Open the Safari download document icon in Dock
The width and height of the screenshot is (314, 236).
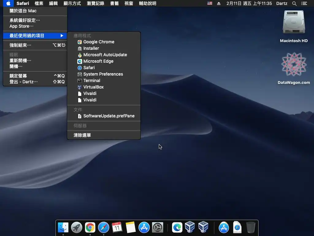pyautogui.click(x=237, y=227)
